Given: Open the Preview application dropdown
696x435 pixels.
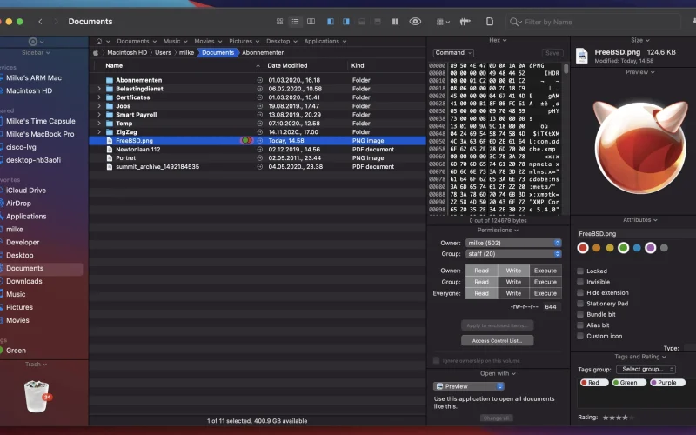Looking at the screenshot, I should tap(469, 386).
